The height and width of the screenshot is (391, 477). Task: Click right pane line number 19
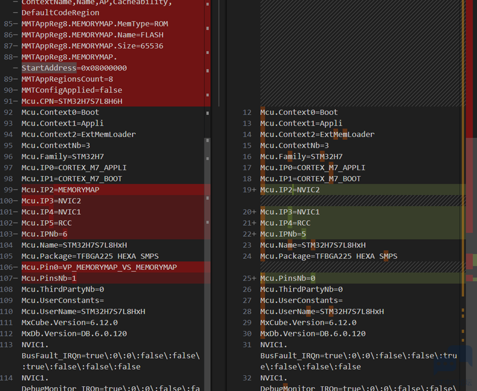[x=247, y=189]
